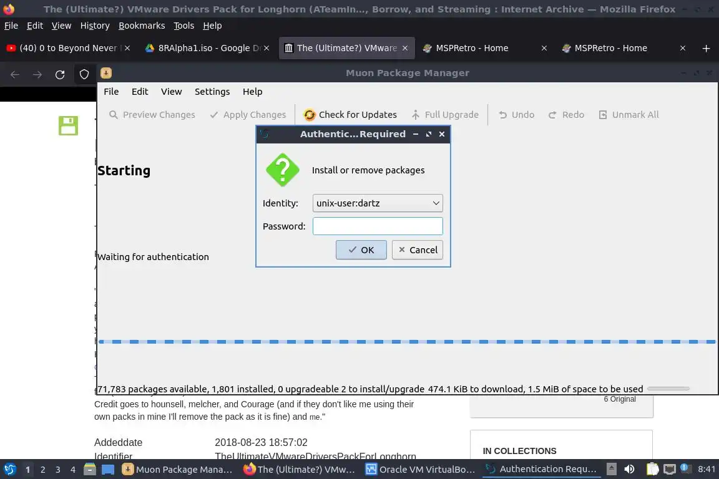This screenshot has width=719, height=479.
Task: Open Muon Edit menu
Action: point(140,92)
